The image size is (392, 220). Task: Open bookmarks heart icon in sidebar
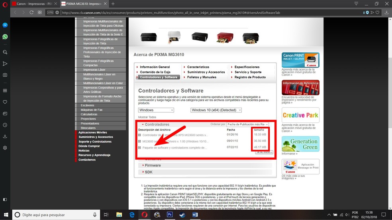pyautogui.click(x=5, y=102)
